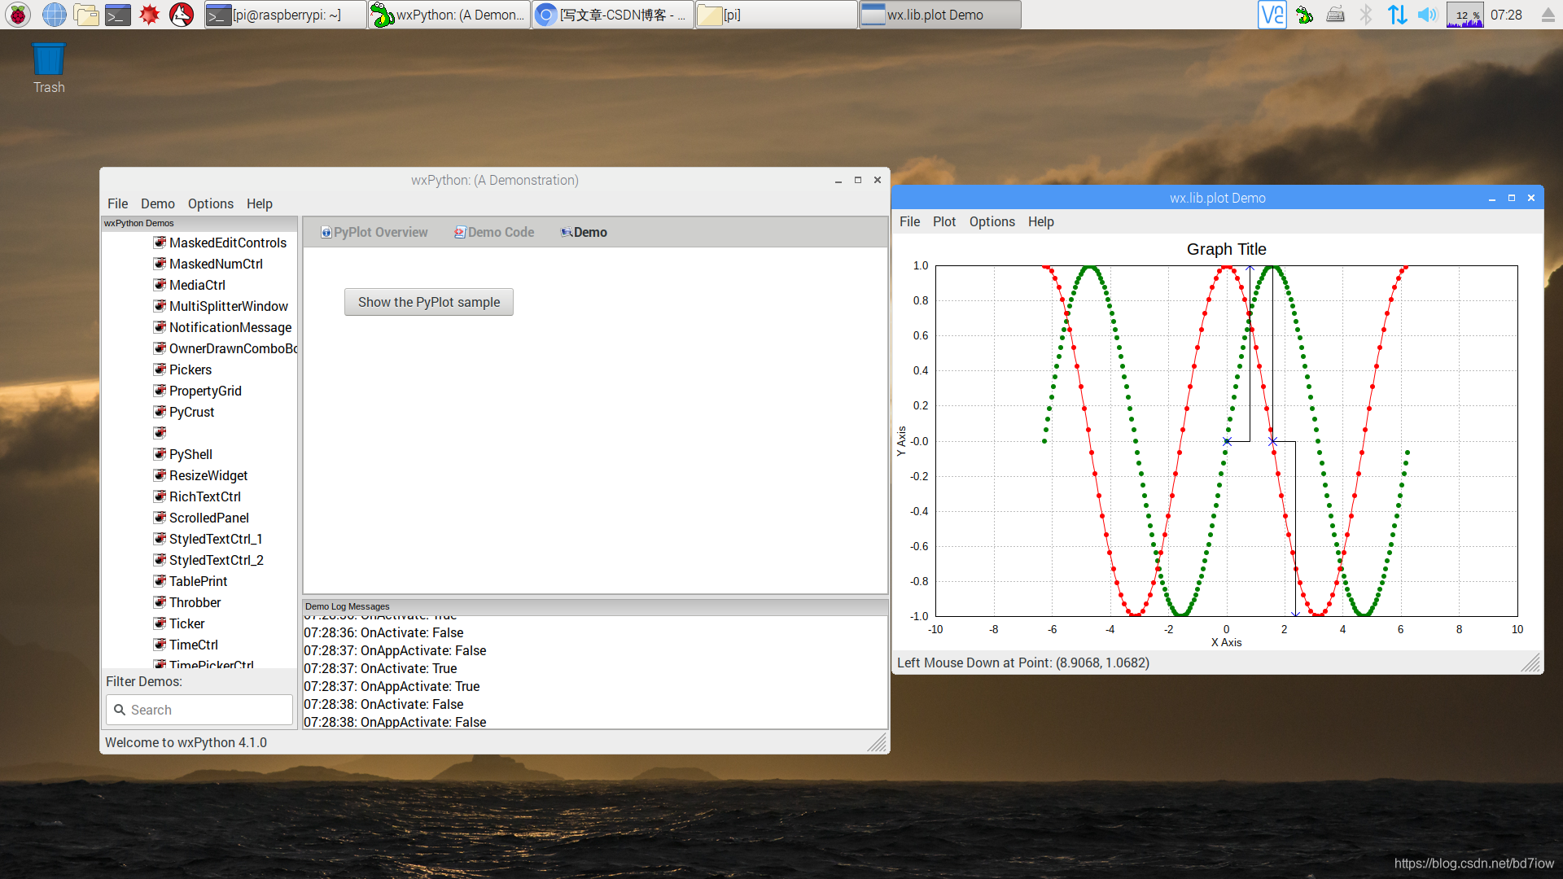Select the Demo tab

(x=584, y=232)
